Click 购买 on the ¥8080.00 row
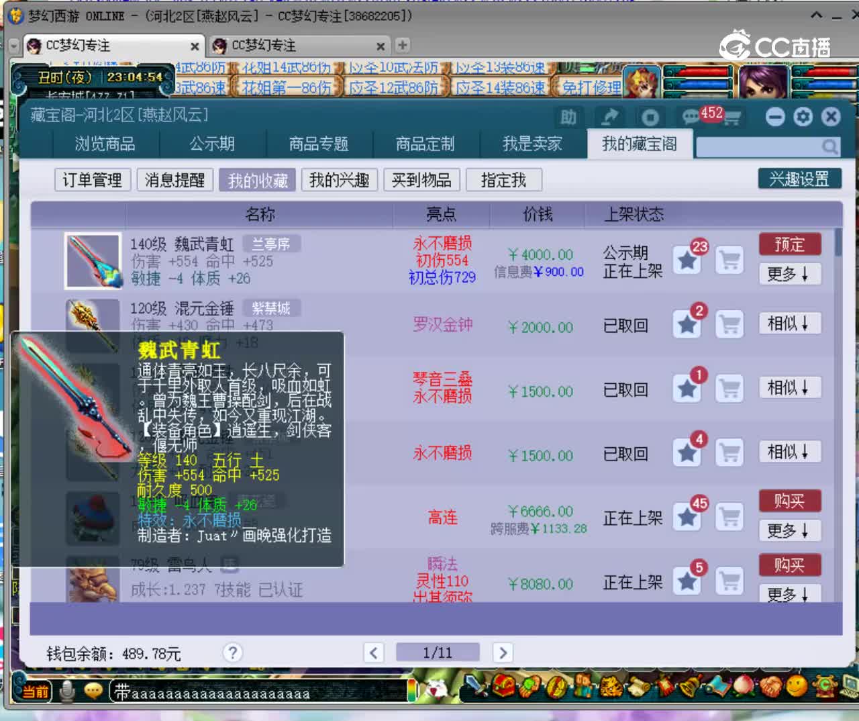This screenshot has width=859, height=721. point(789,565)
